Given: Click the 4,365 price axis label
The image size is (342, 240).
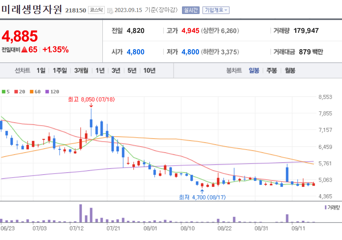Looking at the screenshot, I should pyautogui.click(x=325, y=196).
